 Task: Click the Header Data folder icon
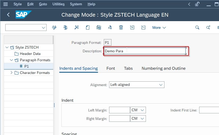click(16, 54)
